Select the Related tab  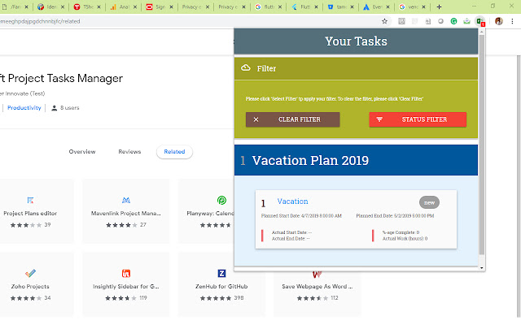[174, 152]
